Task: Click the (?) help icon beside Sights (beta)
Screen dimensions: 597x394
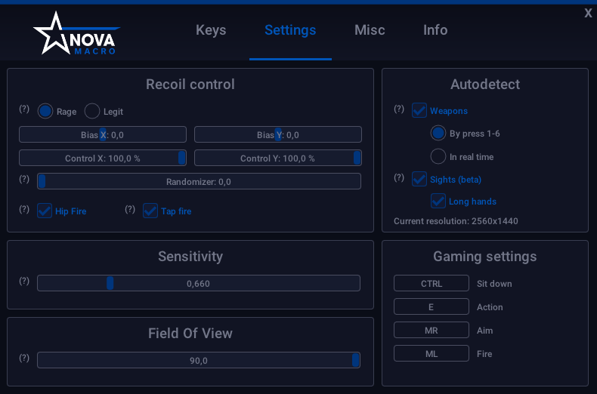Action: (399, 178)
